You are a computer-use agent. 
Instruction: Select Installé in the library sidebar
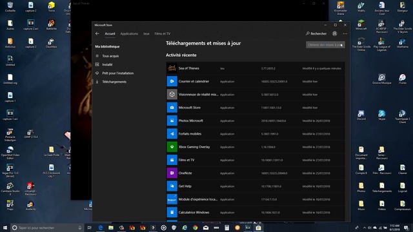tap(107, 64)
